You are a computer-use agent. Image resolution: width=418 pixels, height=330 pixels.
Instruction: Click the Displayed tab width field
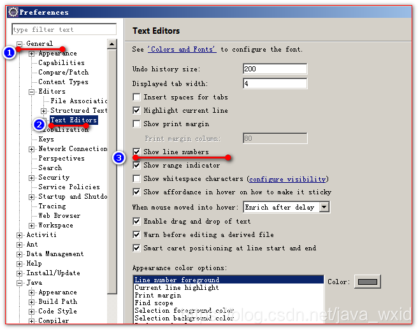click(x=275, y=83)
